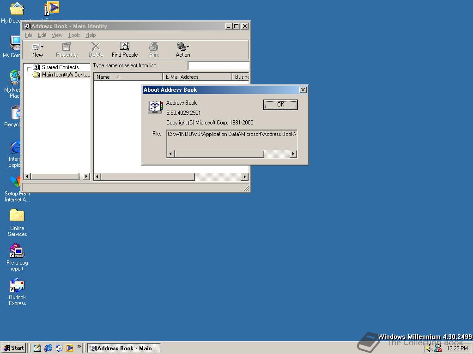Click version text 5.50.4029.2901
The image size is (473, 354).
tap(183, 112)
